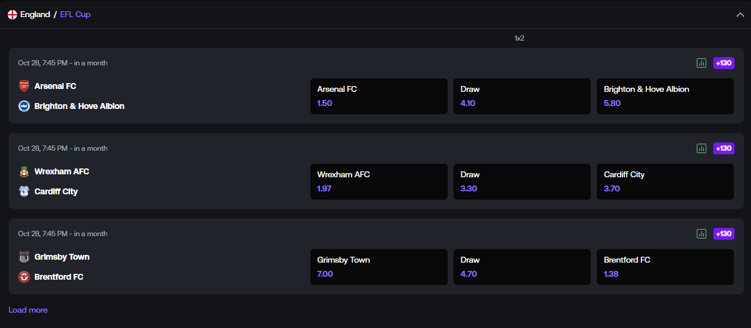Click the Brentford FC club crest

[24, 277]
